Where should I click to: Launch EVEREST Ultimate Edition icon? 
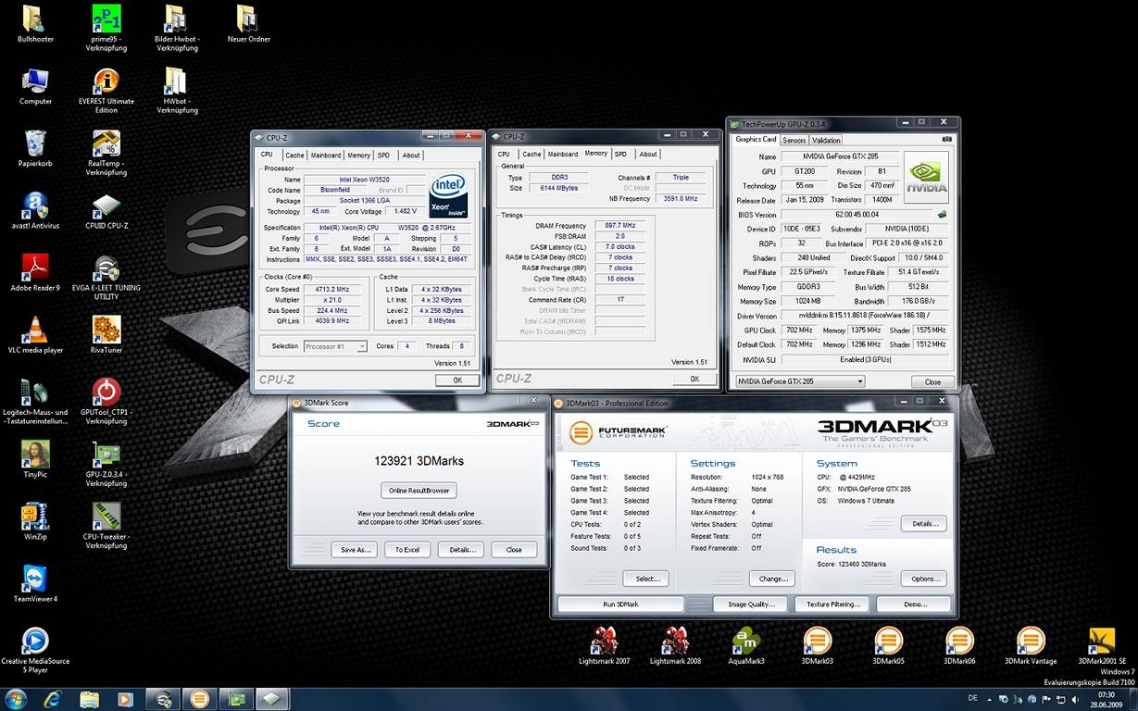[x=106, y=81]
